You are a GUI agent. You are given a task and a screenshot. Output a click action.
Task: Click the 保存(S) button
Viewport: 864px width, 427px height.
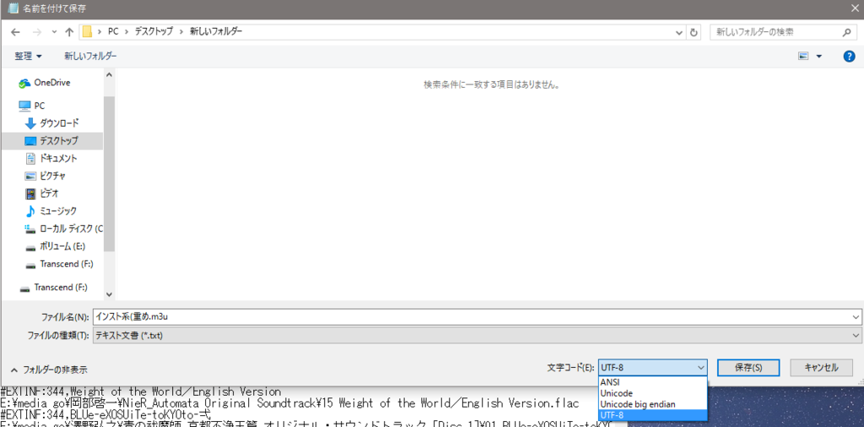coord(748,367)
